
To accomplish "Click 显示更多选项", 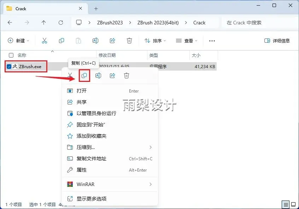I will tap(110, 199).
